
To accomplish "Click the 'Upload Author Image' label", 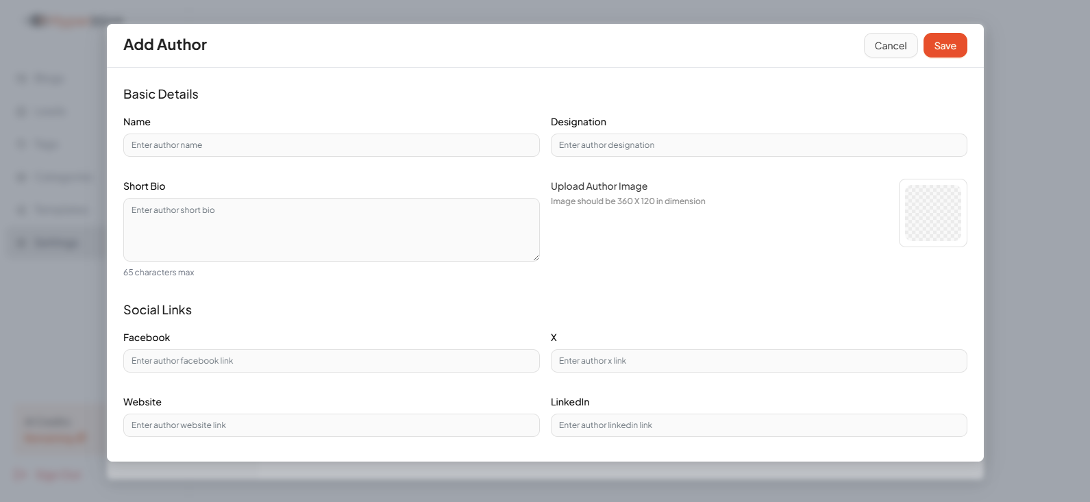I will tap(599, 186).
